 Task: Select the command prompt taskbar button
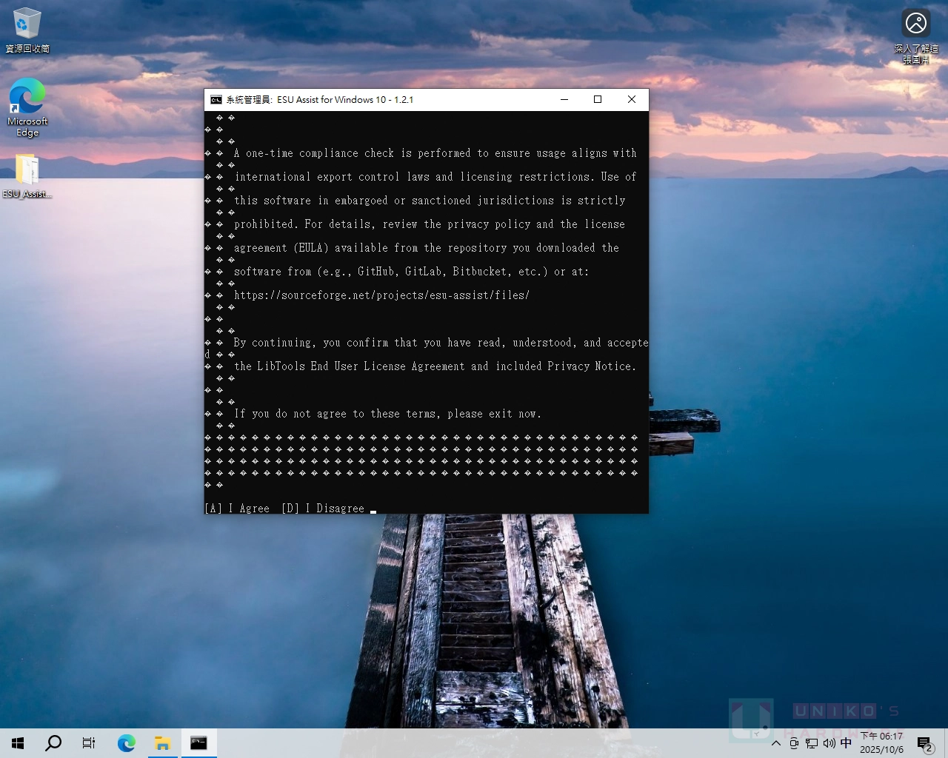tap(198, 743)
